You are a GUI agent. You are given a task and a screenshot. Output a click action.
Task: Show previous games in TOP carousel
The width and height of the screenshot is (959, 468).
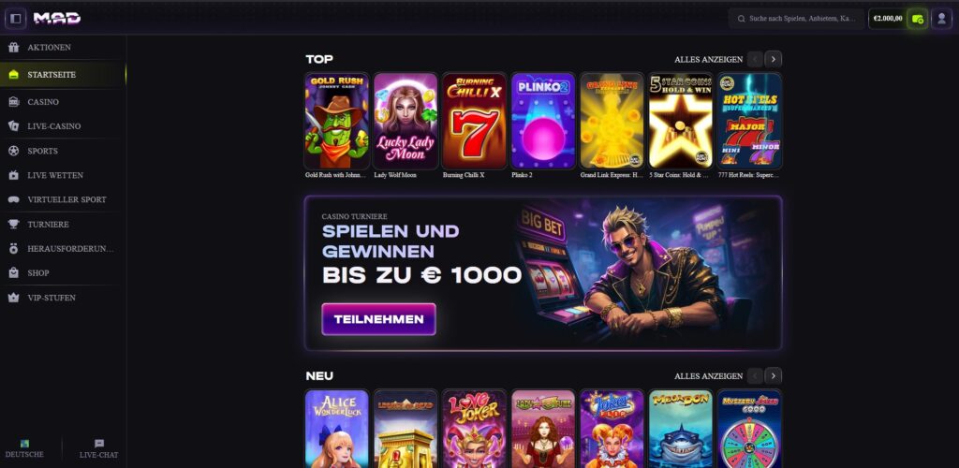click(755, 59)
